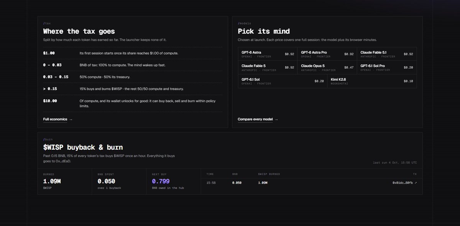Click the large 1.09M figure under BURNED
Screen dimensions: 460x226
click(52, 181)
